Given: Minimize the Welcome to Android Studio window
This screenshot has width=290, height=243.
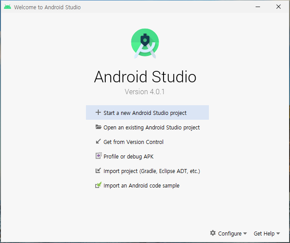Looking at the screenshot, I should coord(258,7).
